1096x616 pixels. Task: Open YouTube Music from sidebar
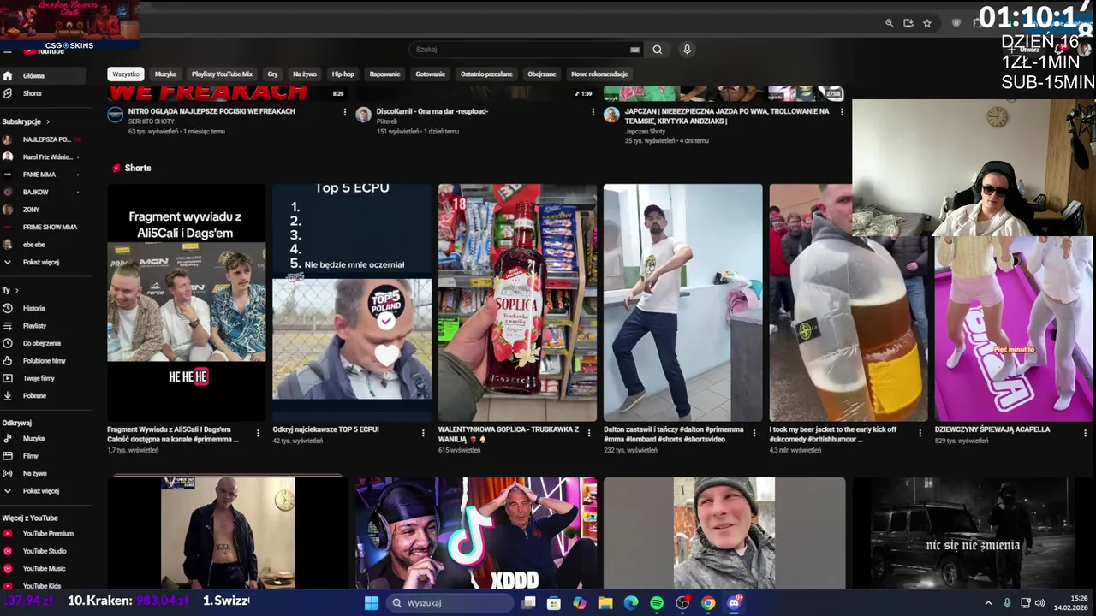point(43,568)
